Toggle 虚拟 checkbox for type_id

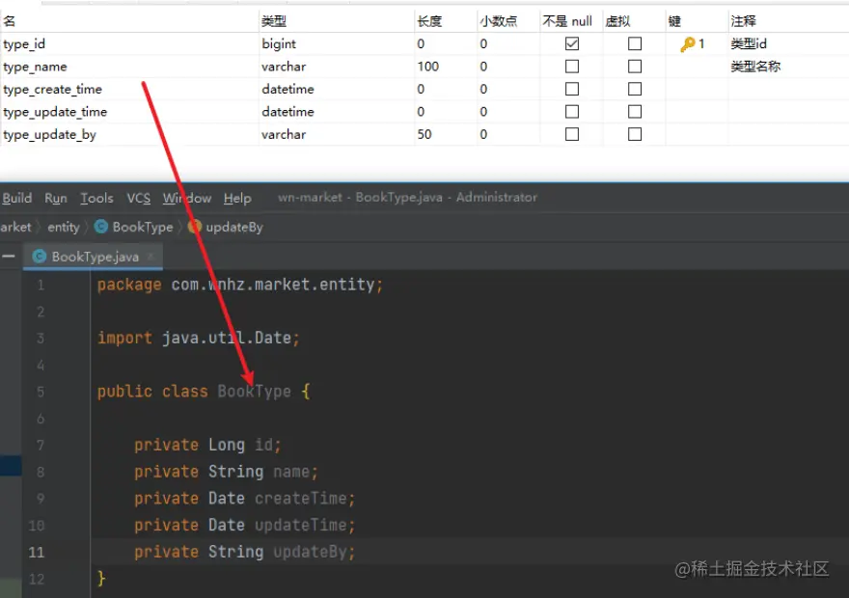point(635,43)
